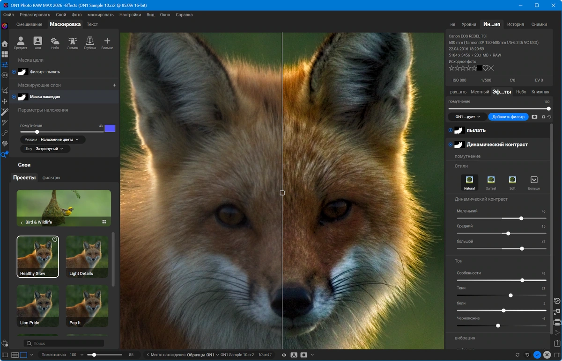This screenshot has width=562, height=361.
Task: Select the masking brush tool
Action: pos(5,123)
